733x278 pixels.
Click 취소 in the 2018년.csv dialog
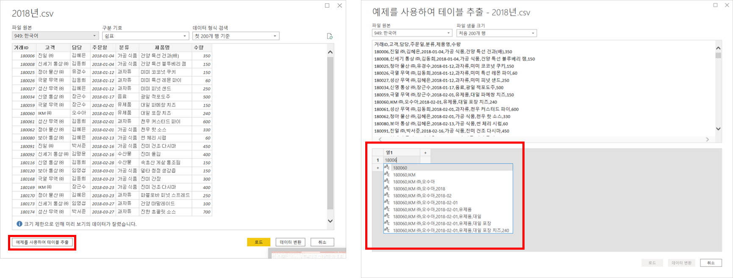[322, 242]
